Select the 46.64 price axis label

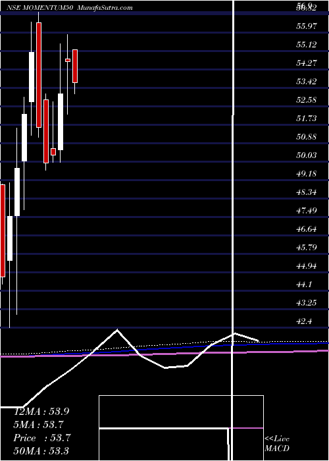(307, 229)
